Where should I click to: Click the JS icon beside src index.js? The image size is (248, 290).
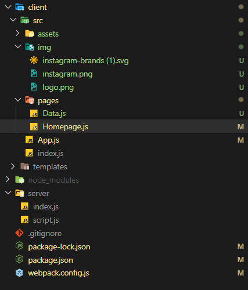[30, 153]
